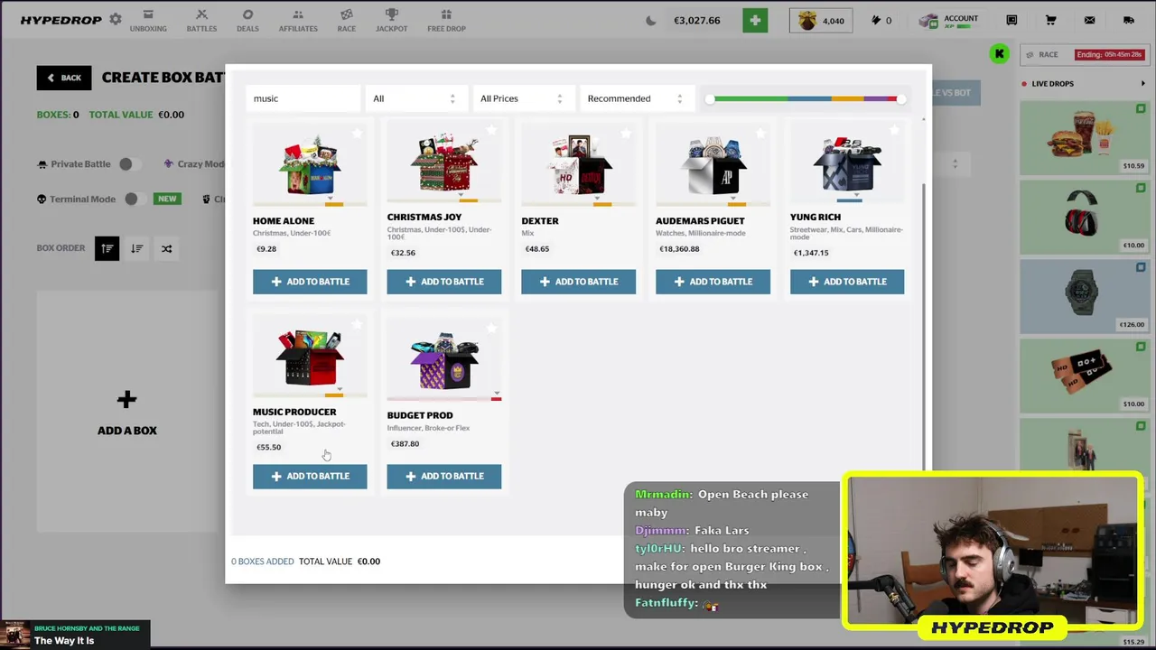This screenshot has width=1156, height=650.
Task: Click the modal vertical scrollbar
Action: click(923, 325)
